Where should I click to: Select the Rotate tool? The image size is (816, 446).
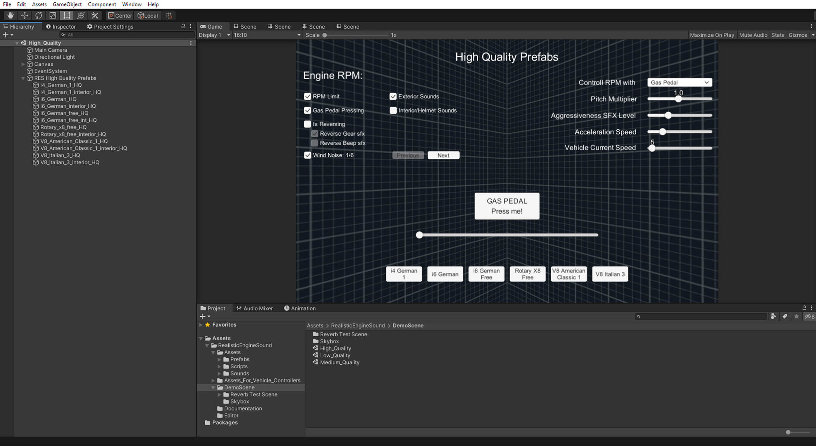click(x=38, y=15)
